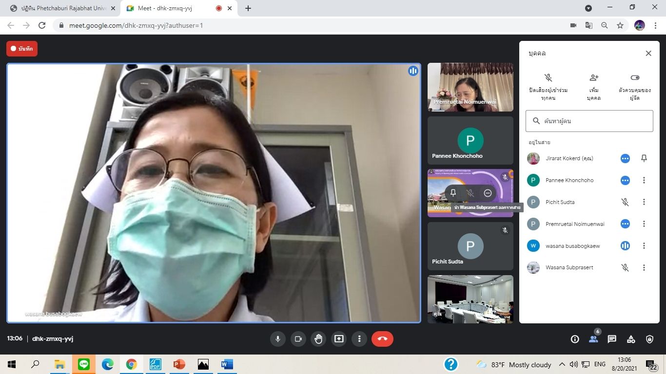Switch to Phetchaburi Rajabhat University browser tab
The image size is (666, 374).
point(63,8)
